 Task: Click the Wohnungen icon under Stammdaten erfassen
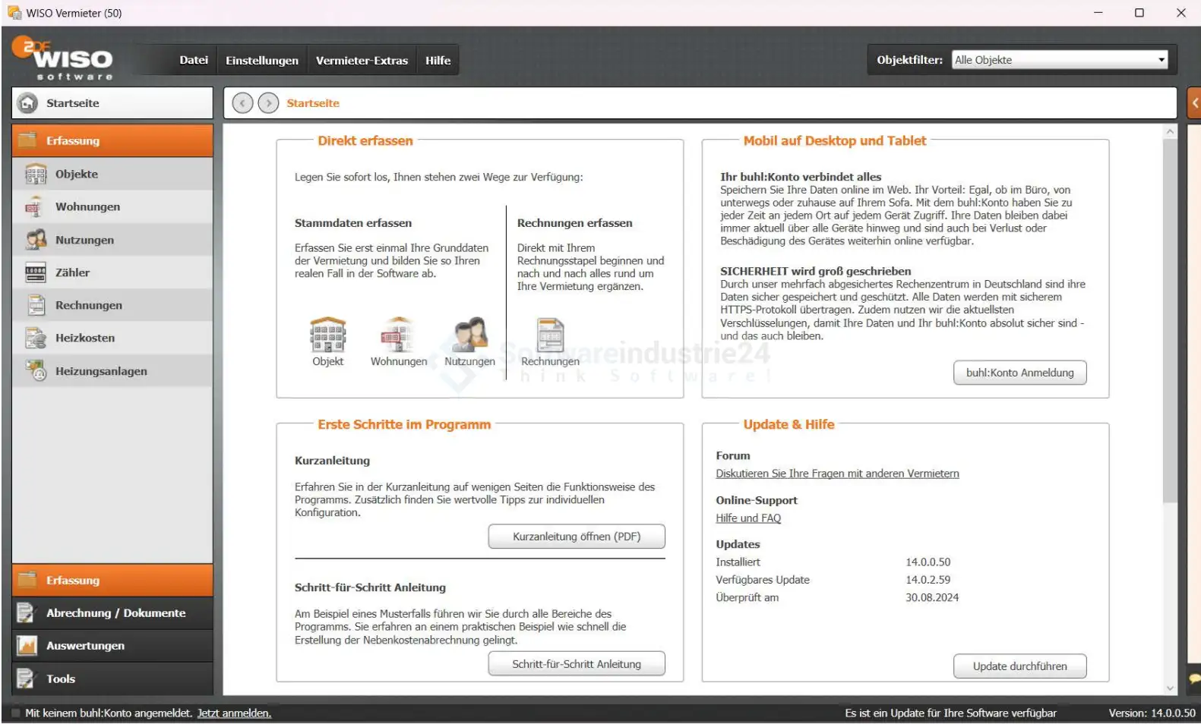[398, 335]
